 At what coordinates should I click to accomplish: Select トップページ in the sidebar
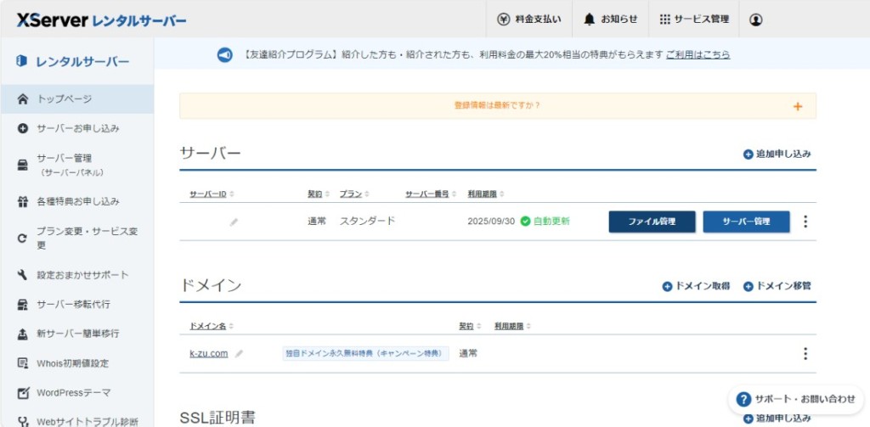[x=64, y=99]
